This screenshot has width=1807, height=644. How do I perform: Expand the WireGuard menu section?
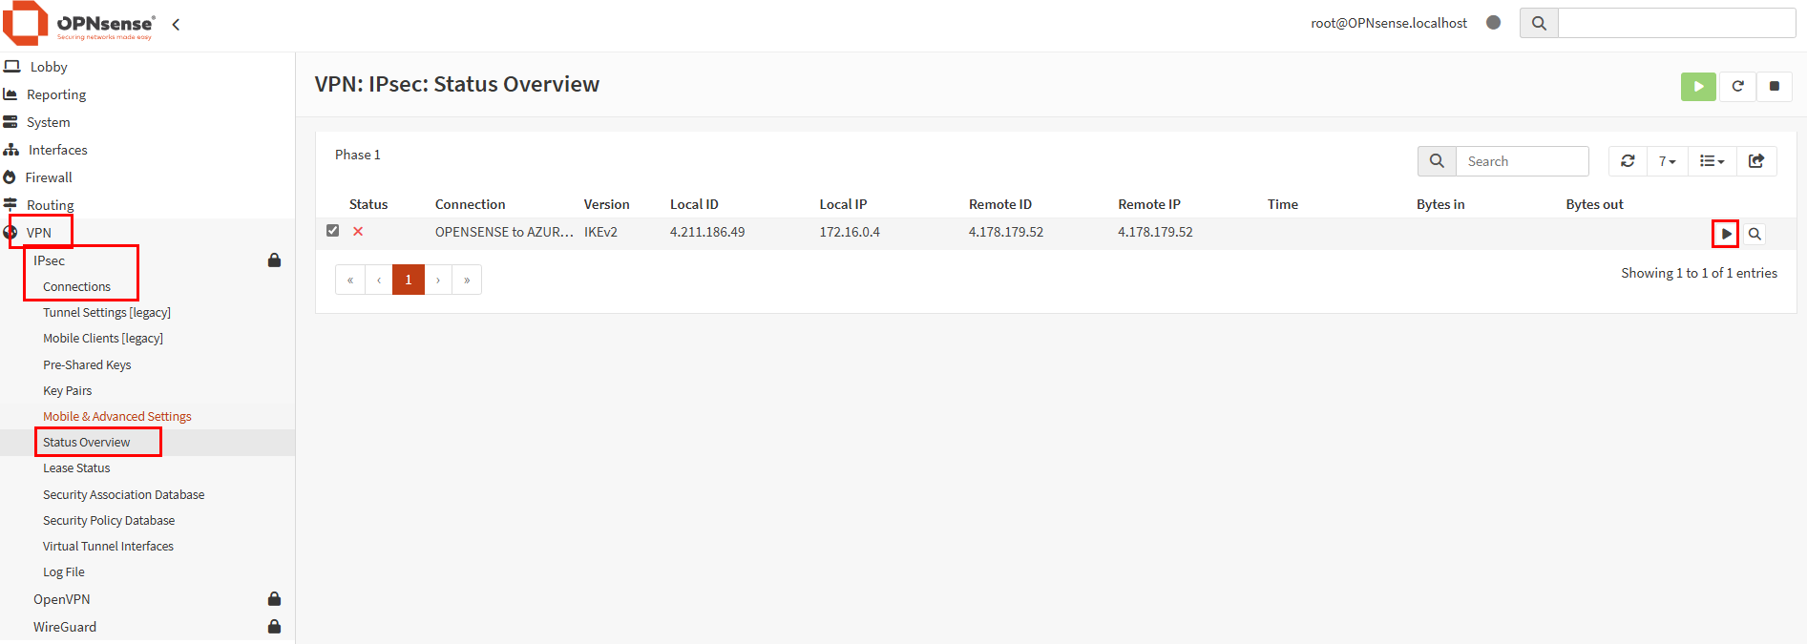coord(65,627)
